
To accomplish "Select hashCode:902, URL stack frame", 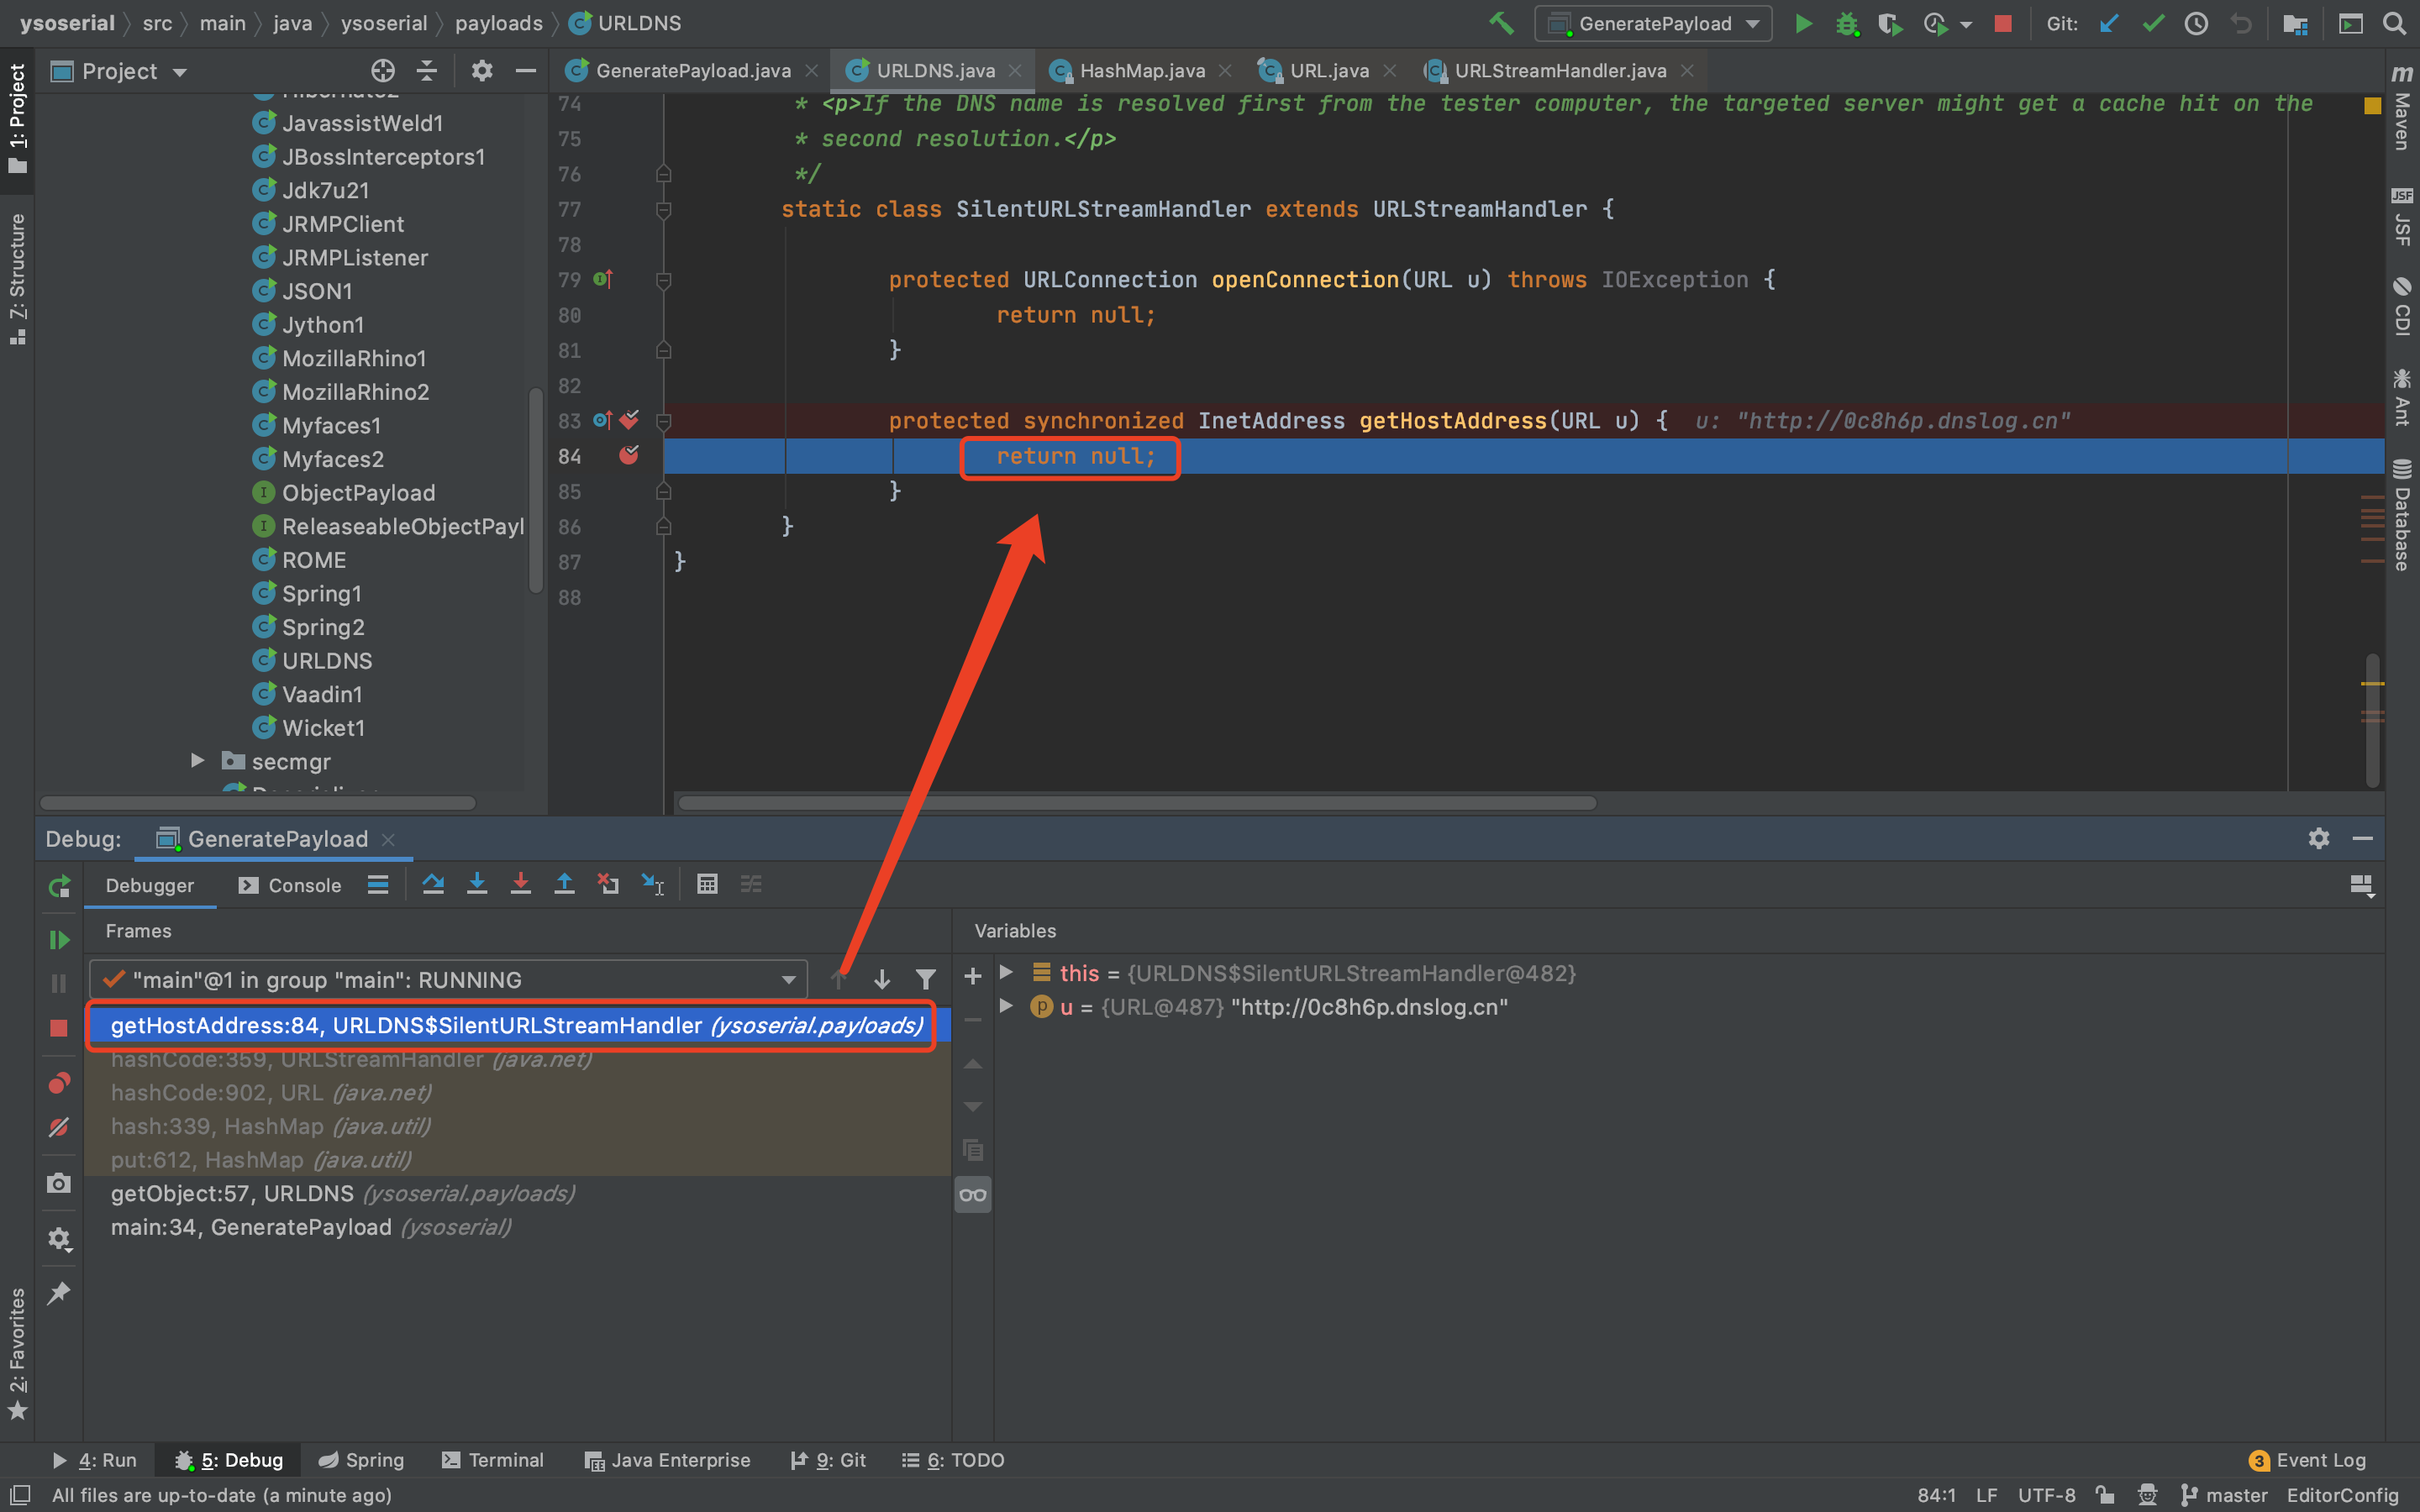I will (271, 1093).
